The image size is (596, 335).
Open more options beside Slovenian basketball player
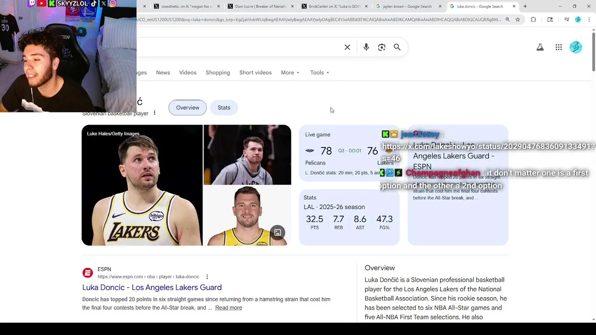click(155, 113)
